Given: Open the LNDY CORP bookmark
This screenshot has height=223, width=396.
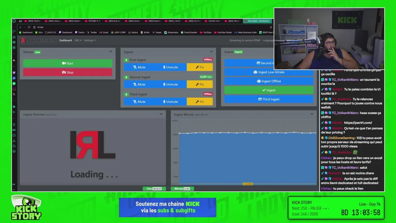Looking at the screenshot, I should (x=118, y=32).
